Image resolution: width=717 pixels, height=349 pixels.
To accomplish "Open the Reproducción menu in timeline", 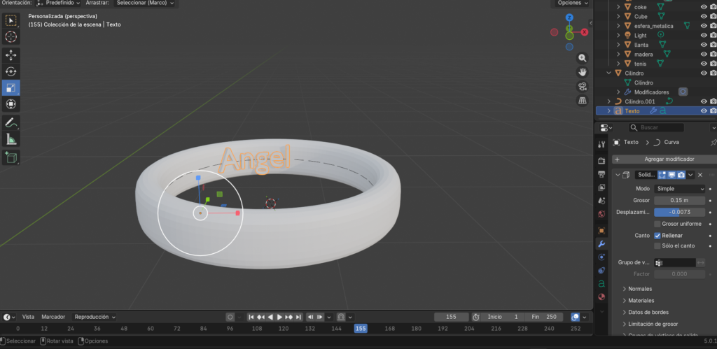I will [x=95, y=317].
